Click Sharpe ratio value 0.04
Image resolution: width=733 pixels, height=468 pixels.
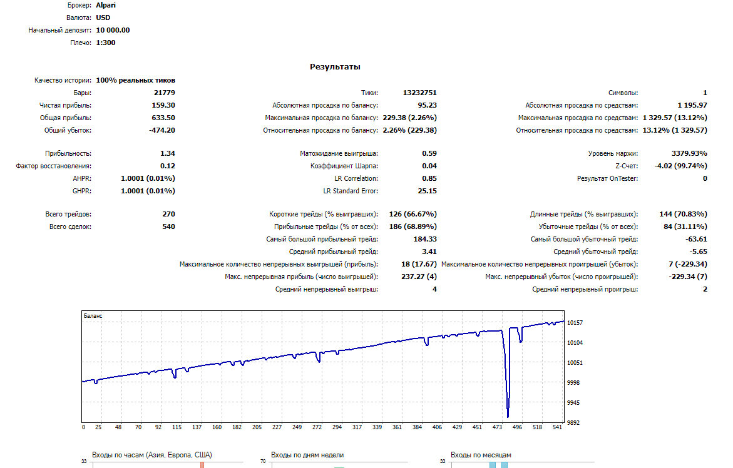pyautogui.click(x=429, y=166)
